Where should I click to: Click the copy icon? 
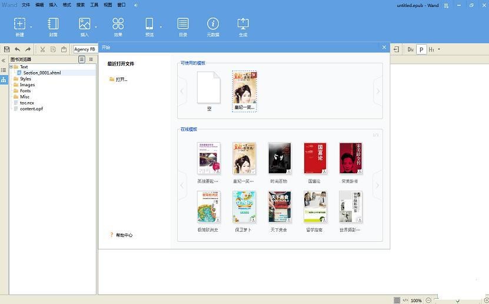[54, 49]
